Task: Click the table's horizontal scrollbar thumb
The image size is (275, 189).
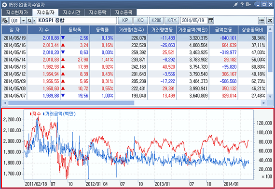Action: tap(71, 103)
